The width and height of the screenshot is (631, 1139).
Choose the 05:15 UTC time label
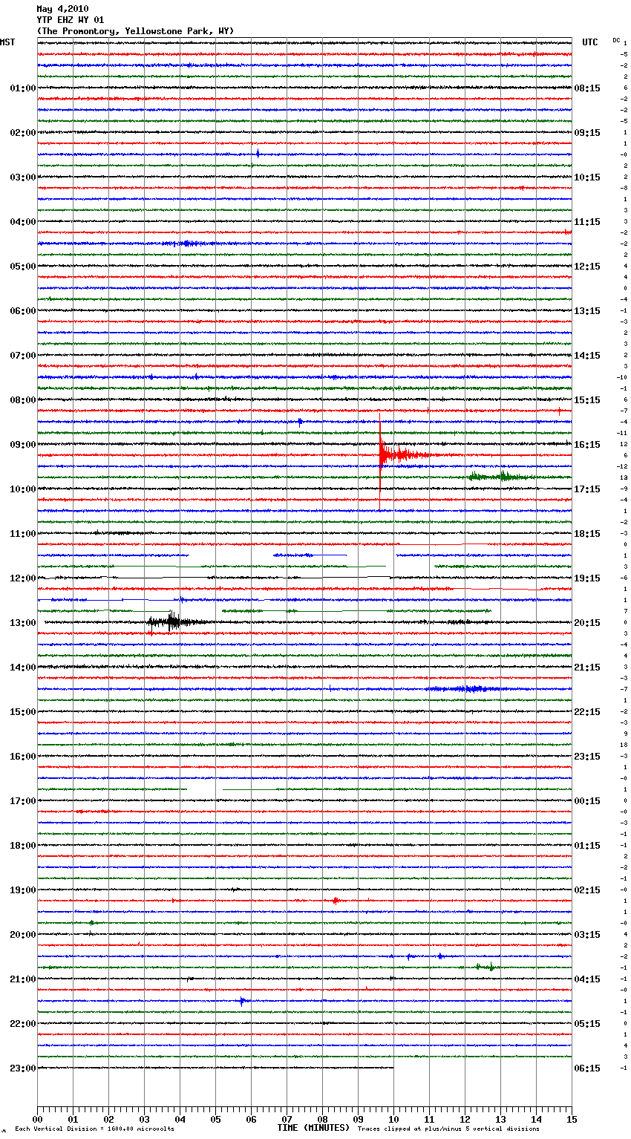587,1024
